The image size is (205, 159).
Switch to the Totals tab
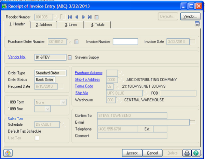tap(98, 25)
